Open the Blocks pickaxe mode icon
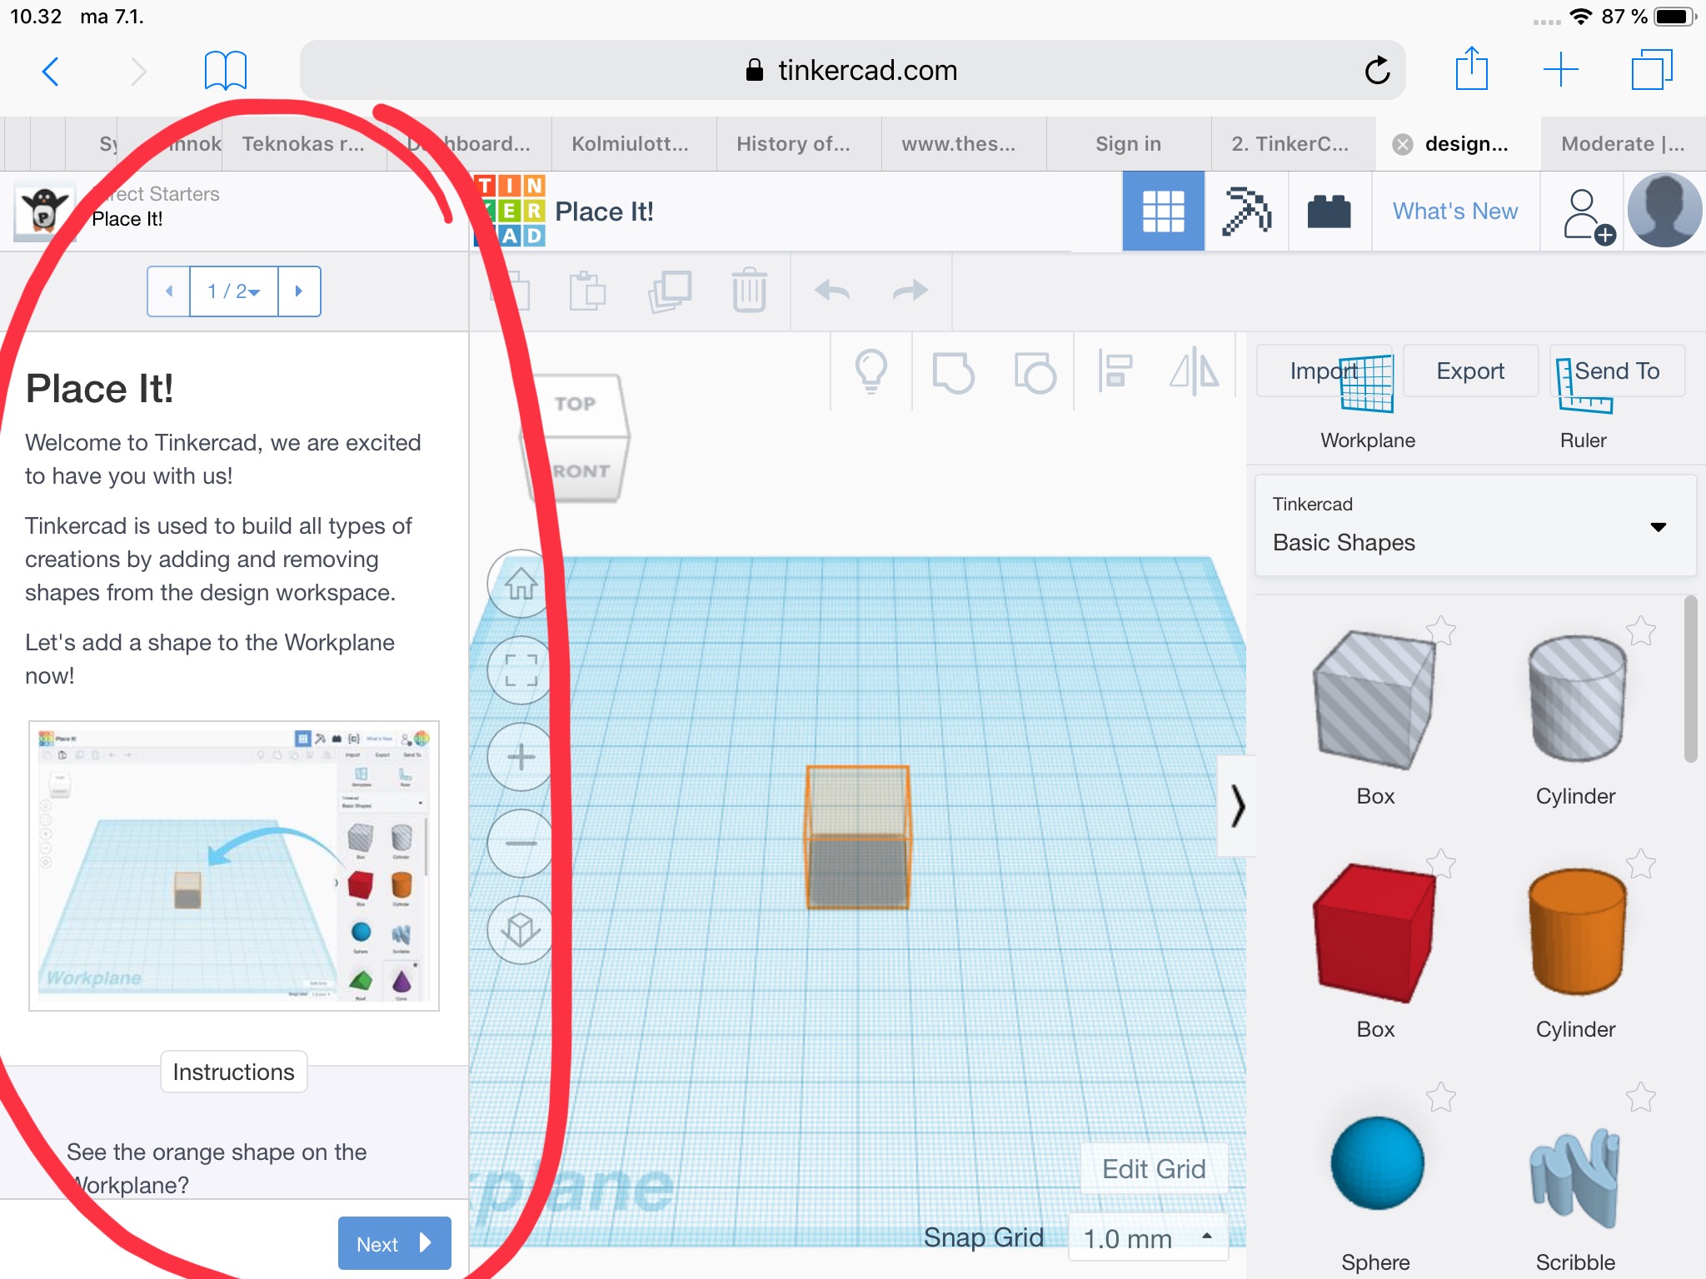Image resolution: width=1706 pixels, height=1279 pixels. pyautogui.click(x=1246, y=212)
